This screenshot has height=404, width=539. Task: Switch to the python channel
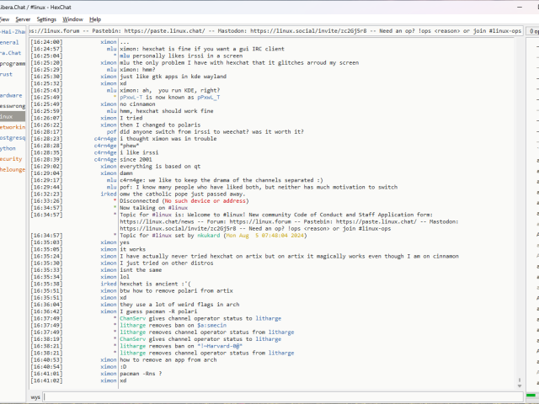click(8, 148)
